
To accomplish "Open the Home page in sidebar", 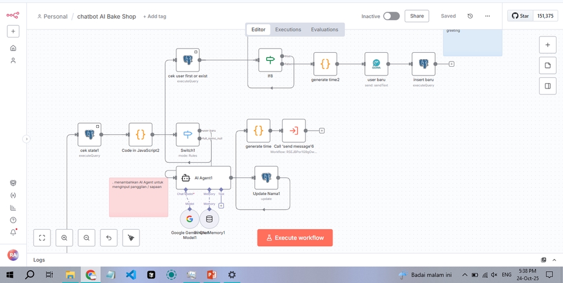I will pyautogui.click(x=13, y=48).
